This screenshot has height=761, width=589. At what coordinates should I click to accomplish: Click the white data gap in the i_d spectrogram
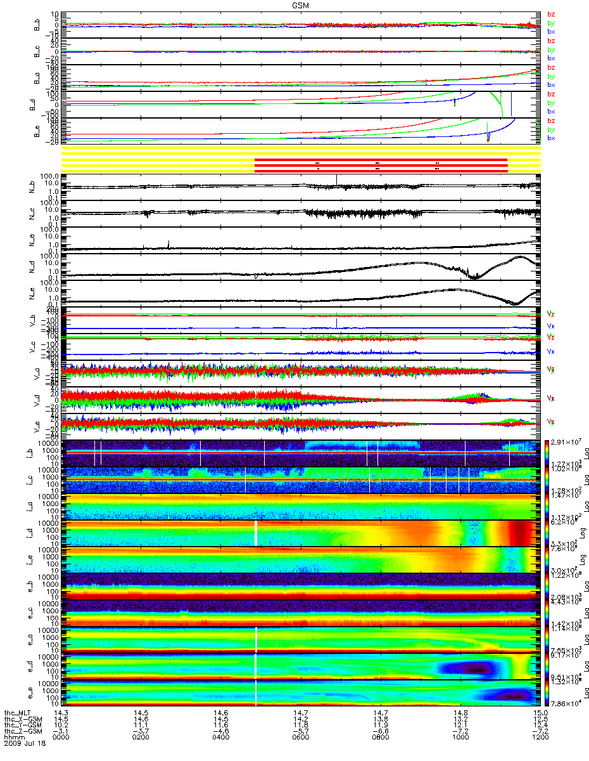tap(256, 533)
